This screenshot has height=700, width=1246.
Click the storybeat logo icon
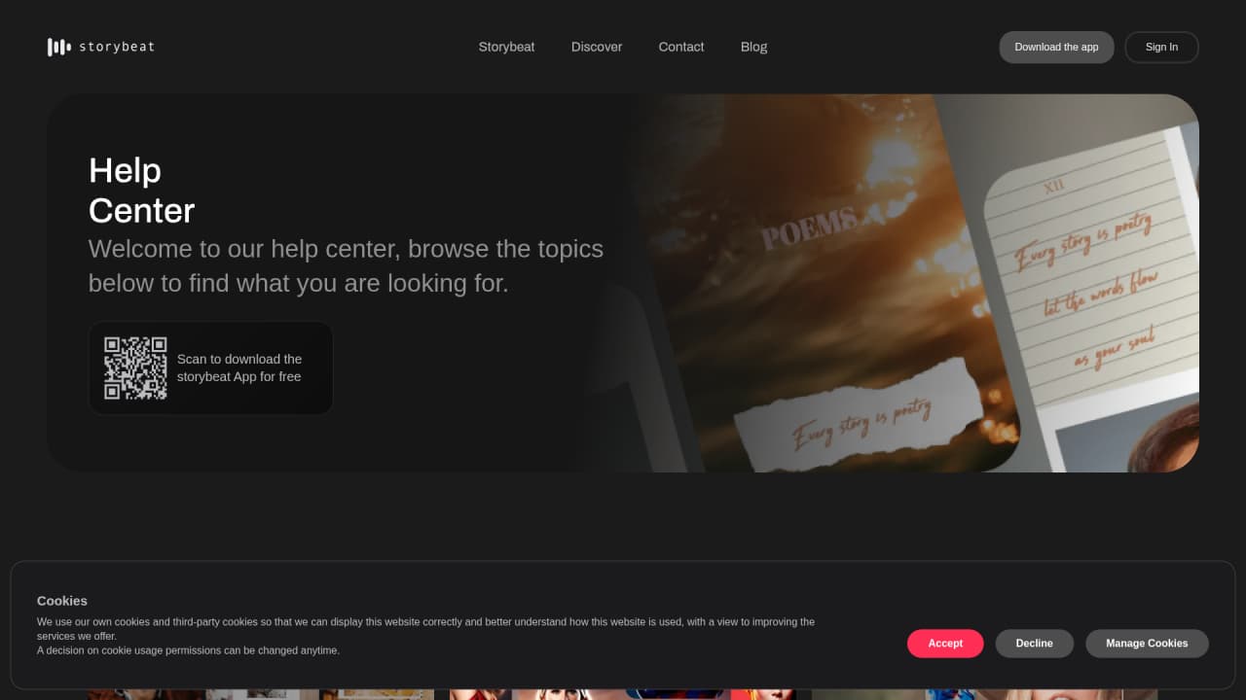(x=58, y=47)
